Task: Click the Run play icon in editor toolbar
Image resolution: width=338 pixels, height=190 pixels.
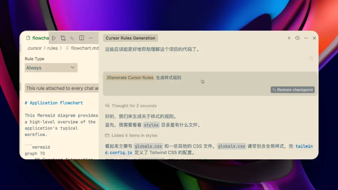Action: pyautogui.click(x=54, y=38)
